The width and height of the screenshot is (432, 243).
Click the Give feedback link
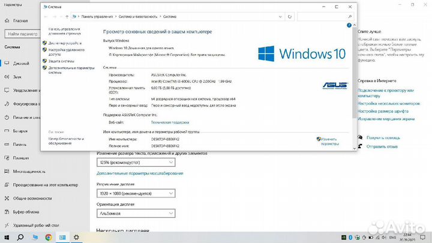[x=382, y=146]
